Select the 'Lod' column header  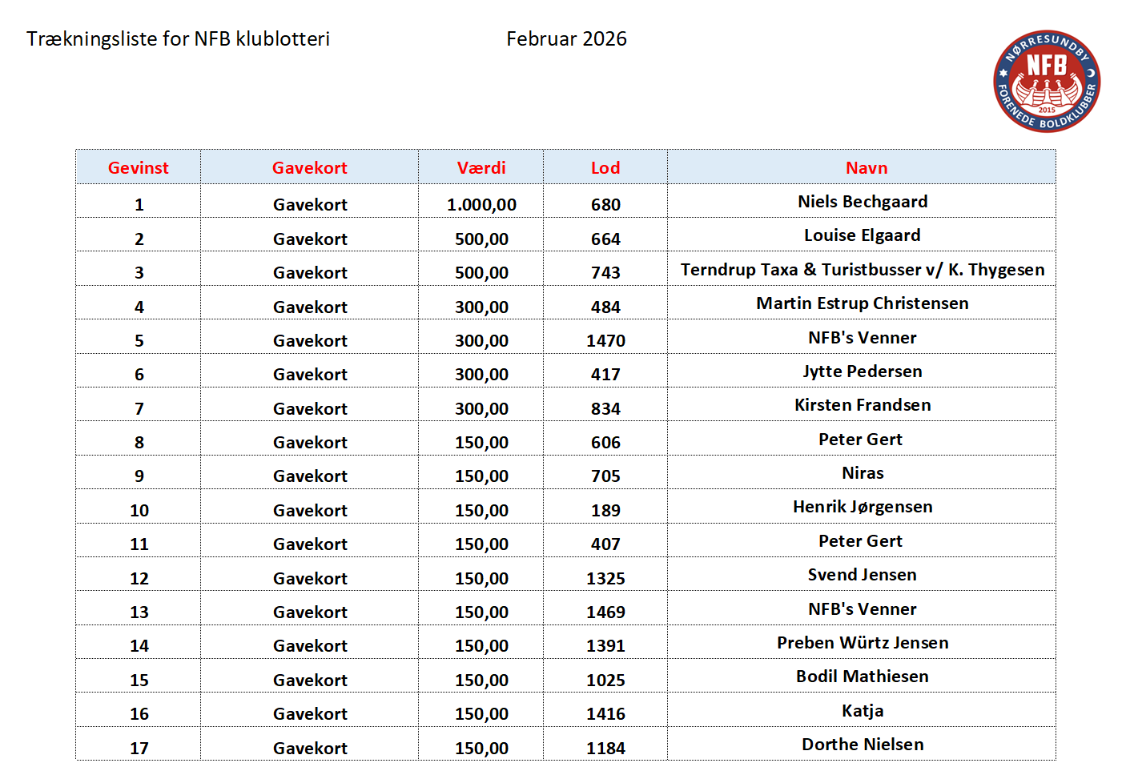coord(605,168)
